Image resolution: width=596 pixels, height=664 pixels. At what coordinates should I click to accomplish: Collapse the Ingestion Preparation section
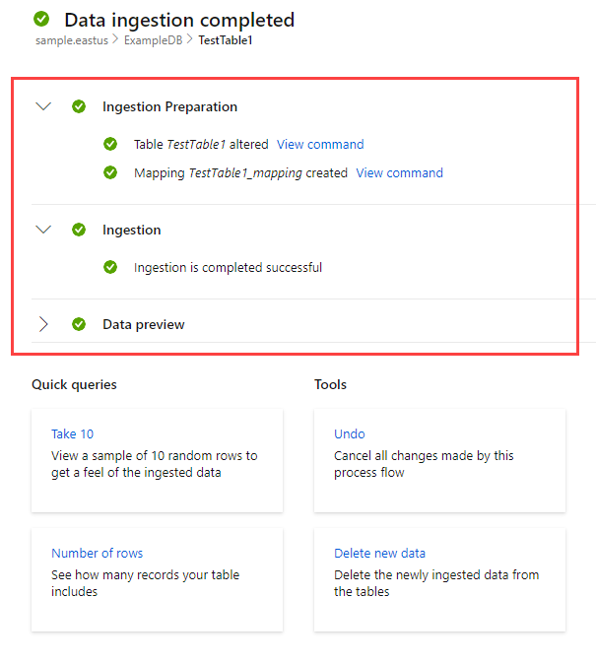tap(42, 106)
